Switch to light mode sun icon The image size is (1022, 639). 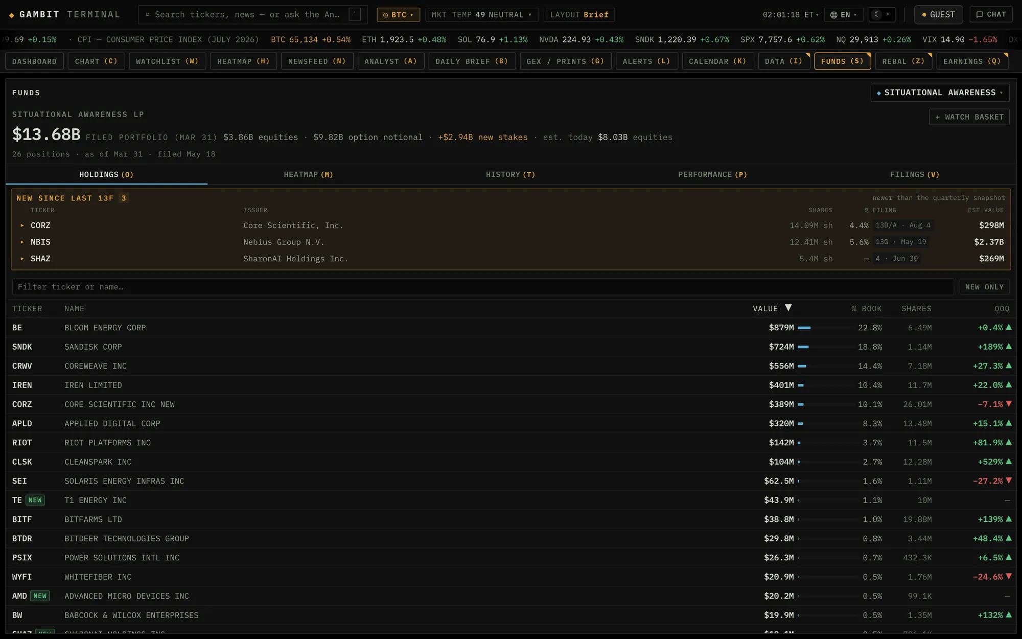coord(888,14)
